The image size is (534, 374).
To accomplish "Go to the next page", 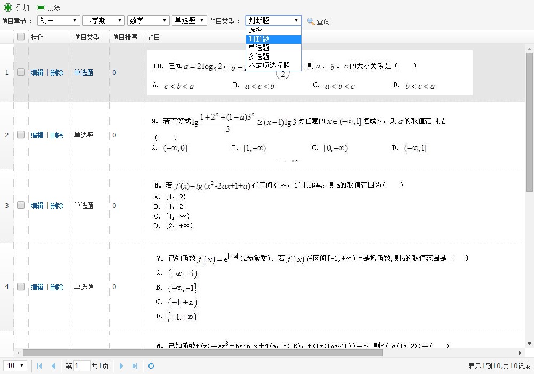I will point(122,366).
